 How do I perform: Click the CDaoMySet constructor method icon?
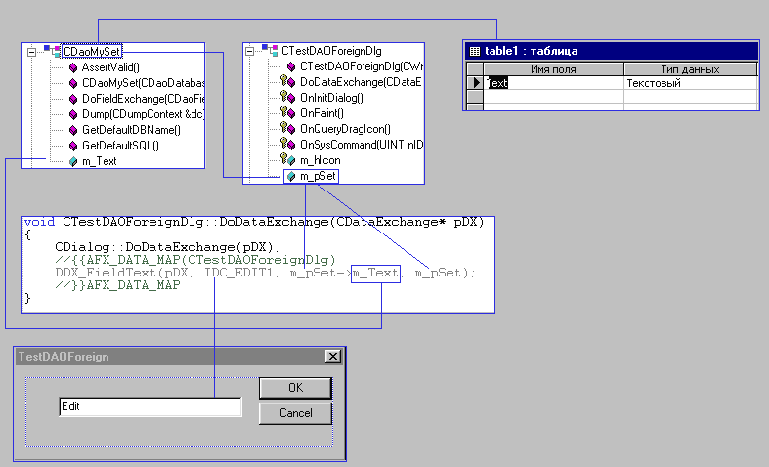(x=73, y=83)
